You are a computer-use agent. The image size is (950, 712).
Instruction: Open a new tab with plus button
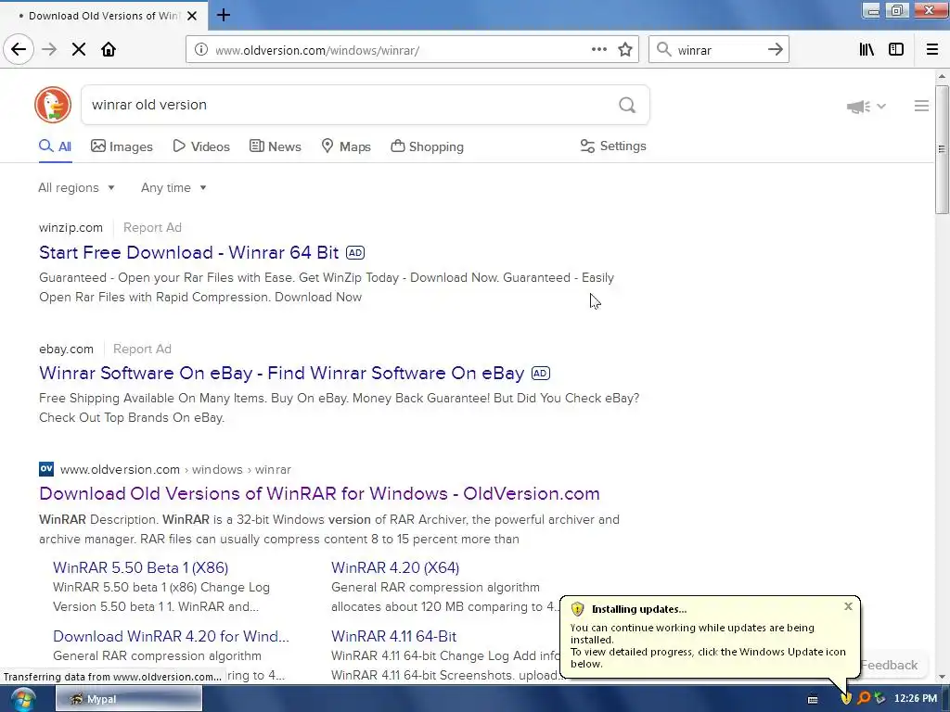click(x=224, y=15)
